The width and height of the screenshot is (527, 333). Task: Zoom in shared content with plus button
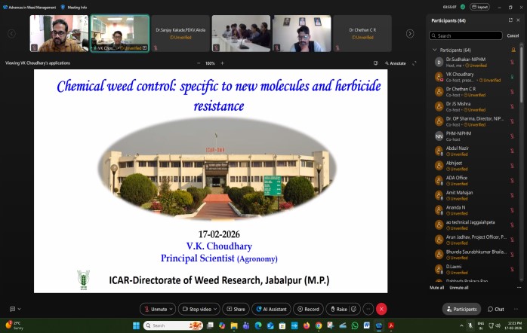click(223, 63)
